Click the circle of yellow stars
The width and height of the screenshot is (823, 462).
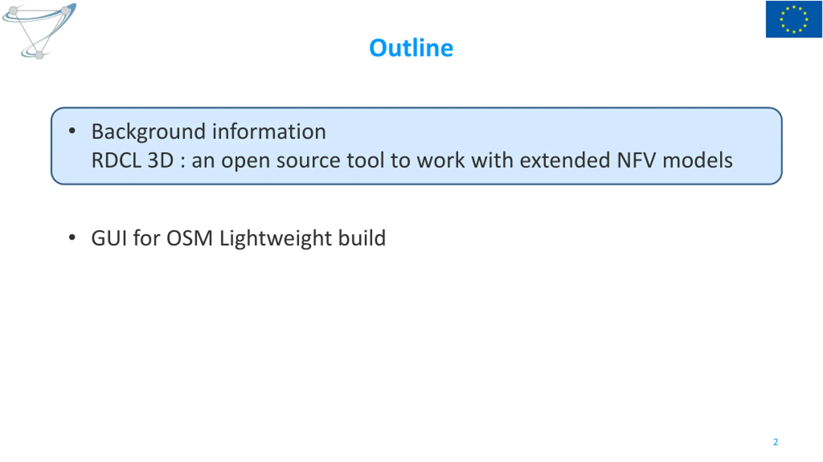tap(794, 19)
